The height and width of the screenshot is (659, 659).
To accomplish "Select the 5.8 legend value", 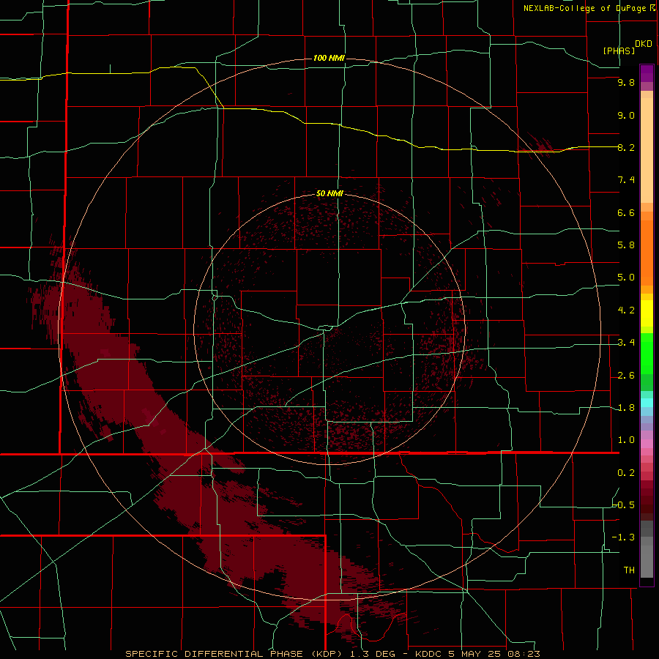I will [x=626, y=245].
